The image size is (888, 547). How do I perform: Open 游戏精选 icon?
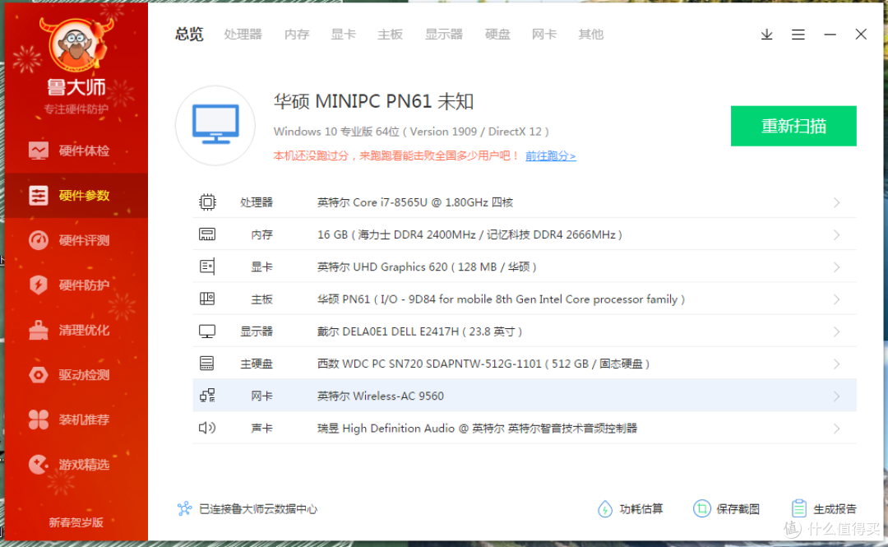pyautogui.click(x=39, y=464)
